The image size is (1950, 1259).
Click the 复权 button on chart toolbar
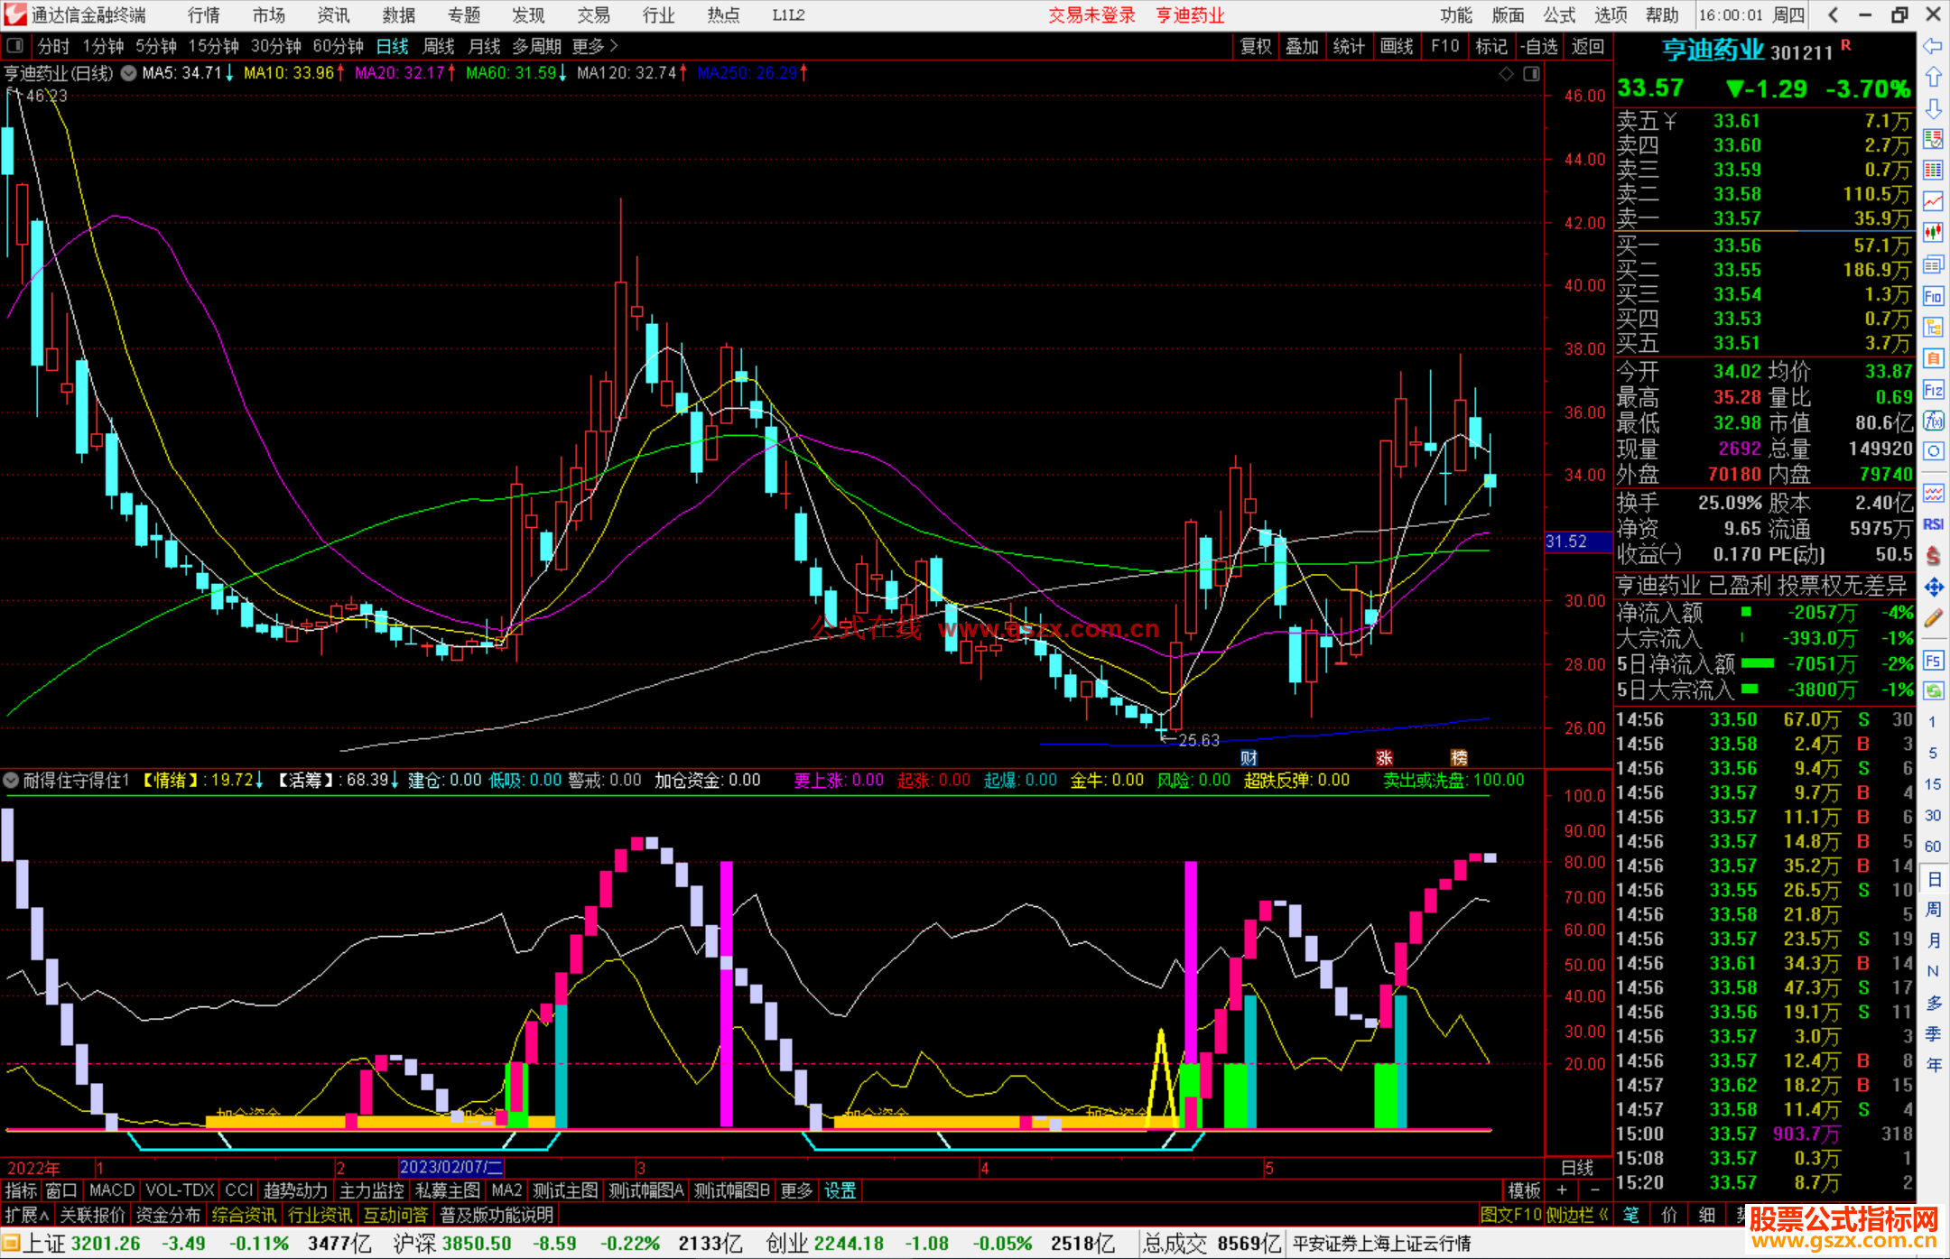1256,46
